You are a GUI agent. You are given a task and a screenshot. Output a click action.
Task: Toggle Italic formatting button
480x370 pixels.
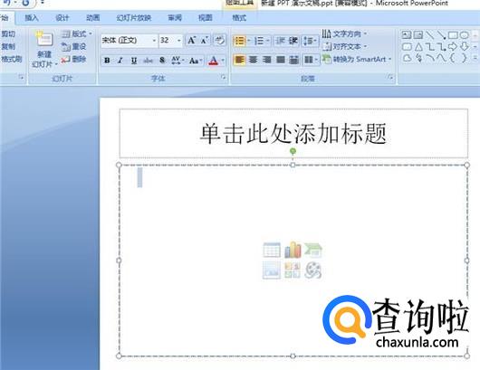[x=120, y=61]
